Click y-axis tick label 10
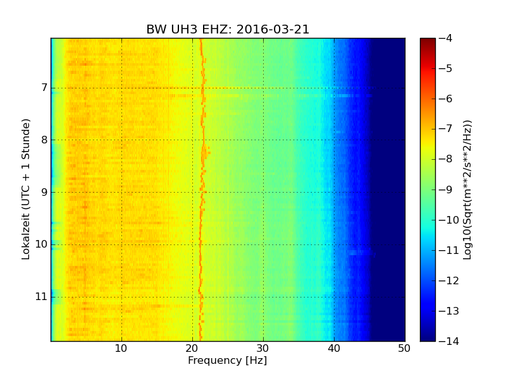The image size is (506, 379). [41, 244]
